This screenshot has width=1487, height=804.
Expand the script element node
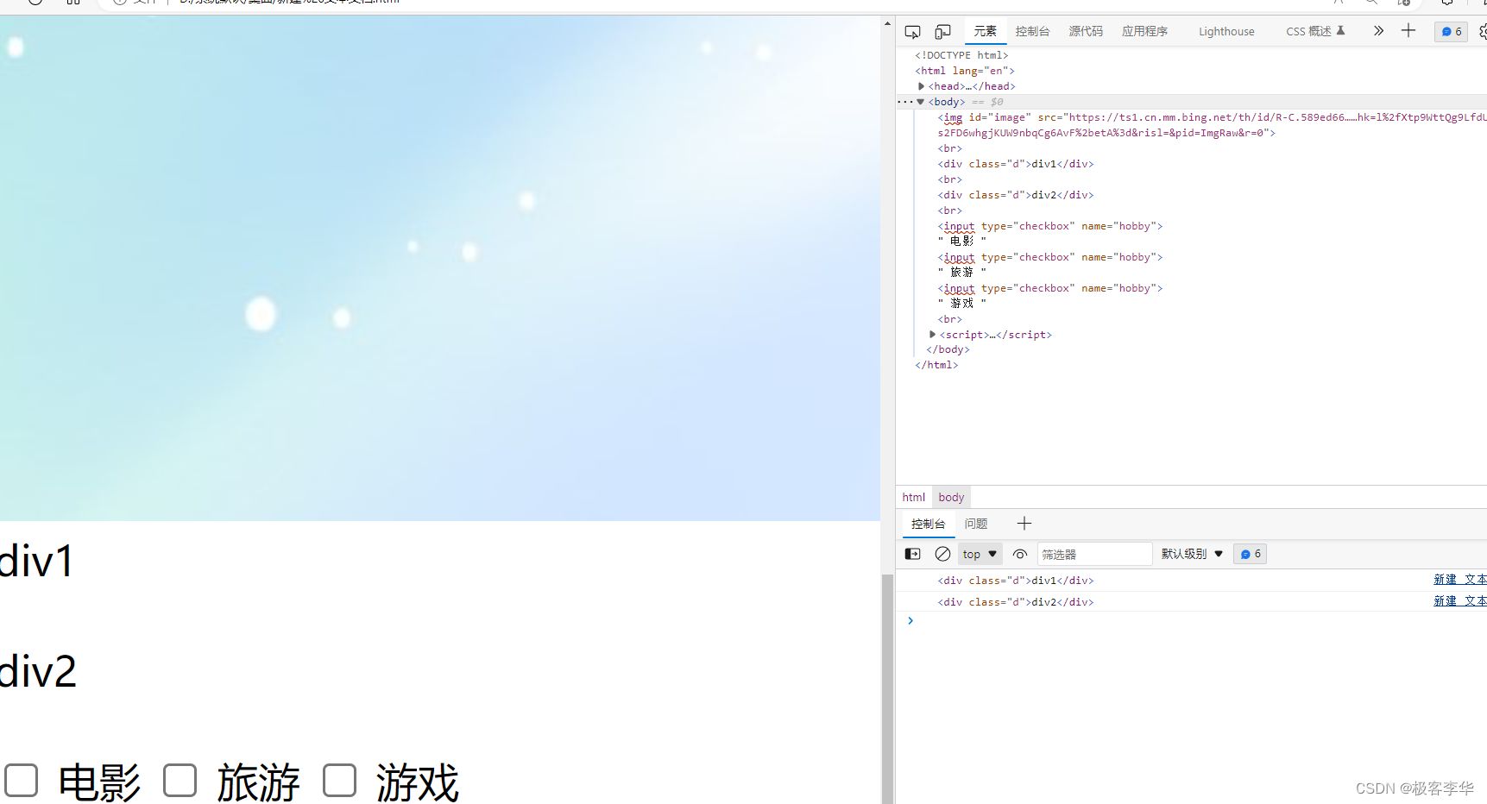(932, 334)
